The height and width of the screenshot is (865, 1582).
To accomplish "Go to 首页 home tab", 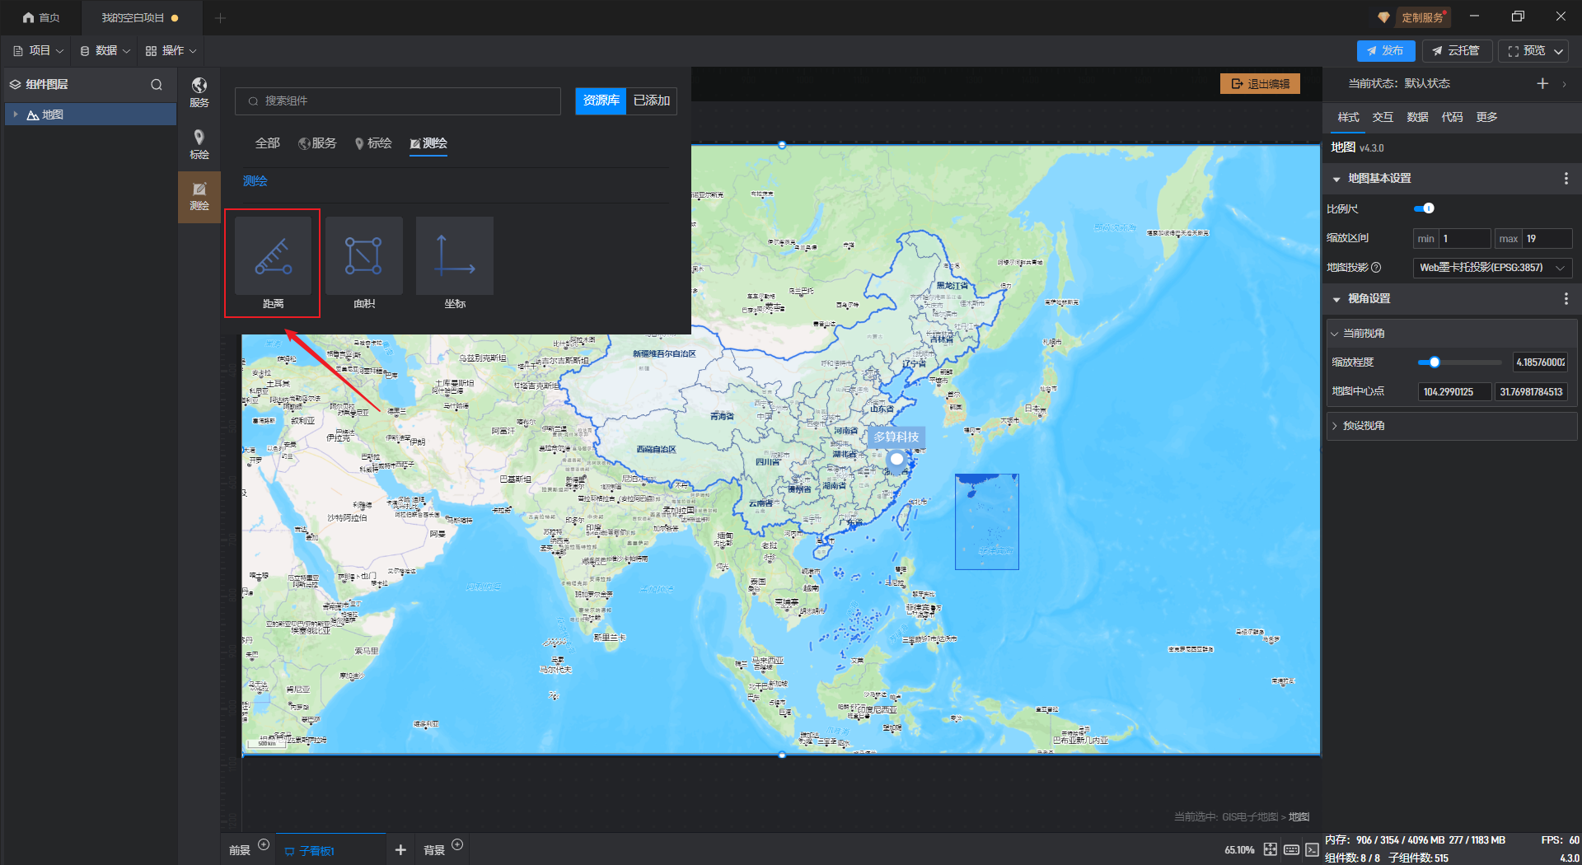I will [40, 17].
